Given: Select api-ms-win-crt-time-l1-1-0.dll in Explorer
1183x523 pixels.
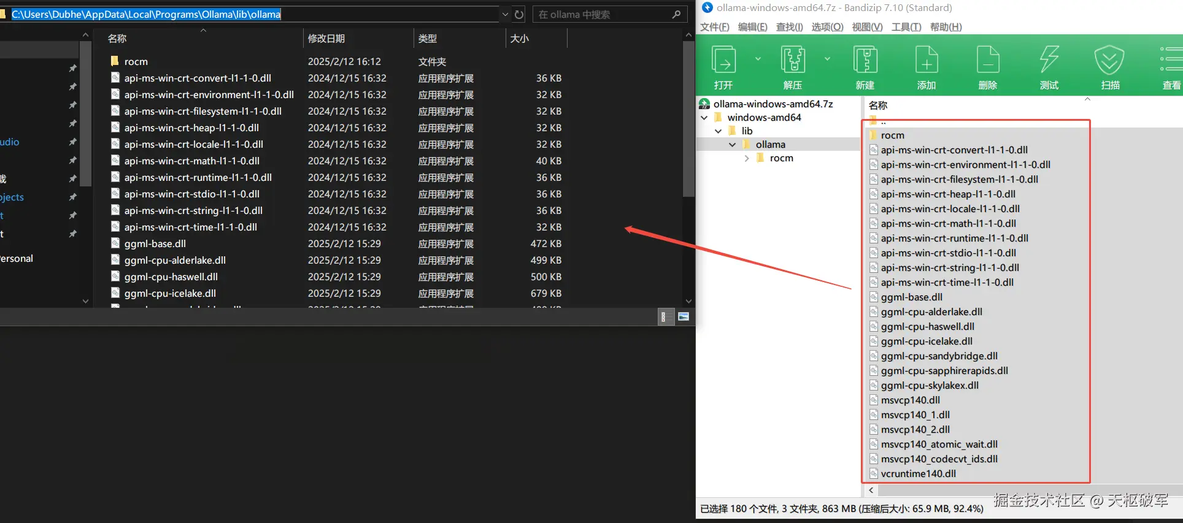Looking at the screenshot, I should (x=190, y=227).
